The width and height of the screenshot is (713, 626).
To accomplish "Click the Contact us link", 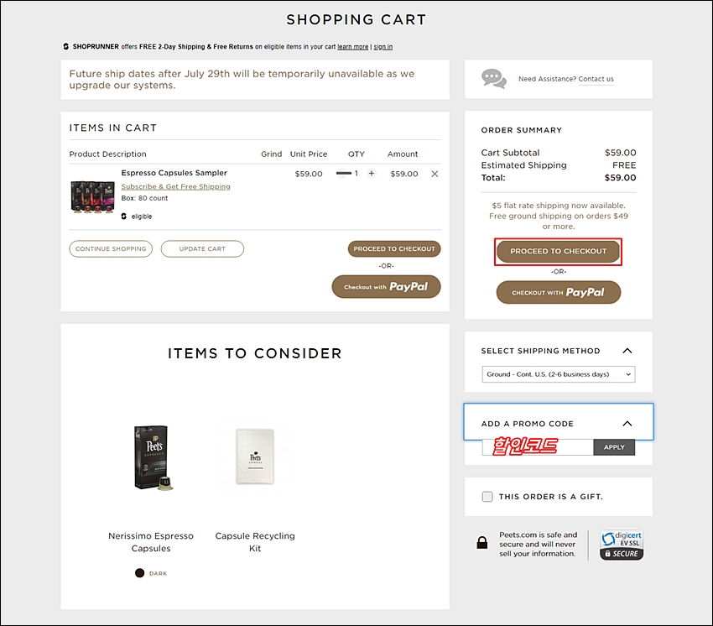I will pos(596,79).
